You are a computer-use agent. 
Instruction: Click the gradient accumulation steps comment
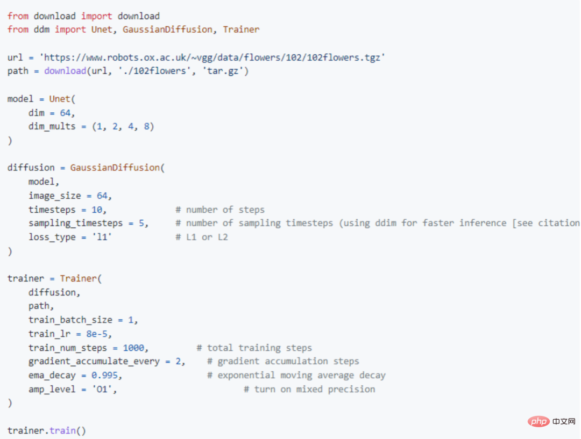click(283, 361)
